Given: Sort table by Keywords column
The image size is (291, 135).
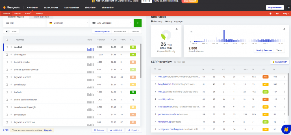Looking at the screenshot, I should coord(19,40).
